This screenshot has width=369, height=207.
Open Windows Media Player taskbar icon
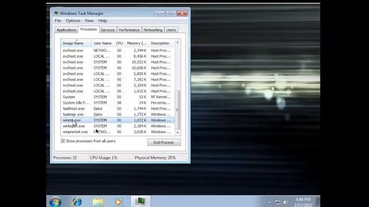[x=119, y=202]
